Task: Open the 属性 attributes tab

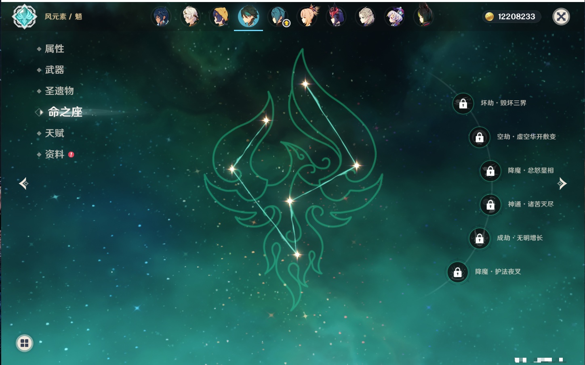Action: click(54, 49)
